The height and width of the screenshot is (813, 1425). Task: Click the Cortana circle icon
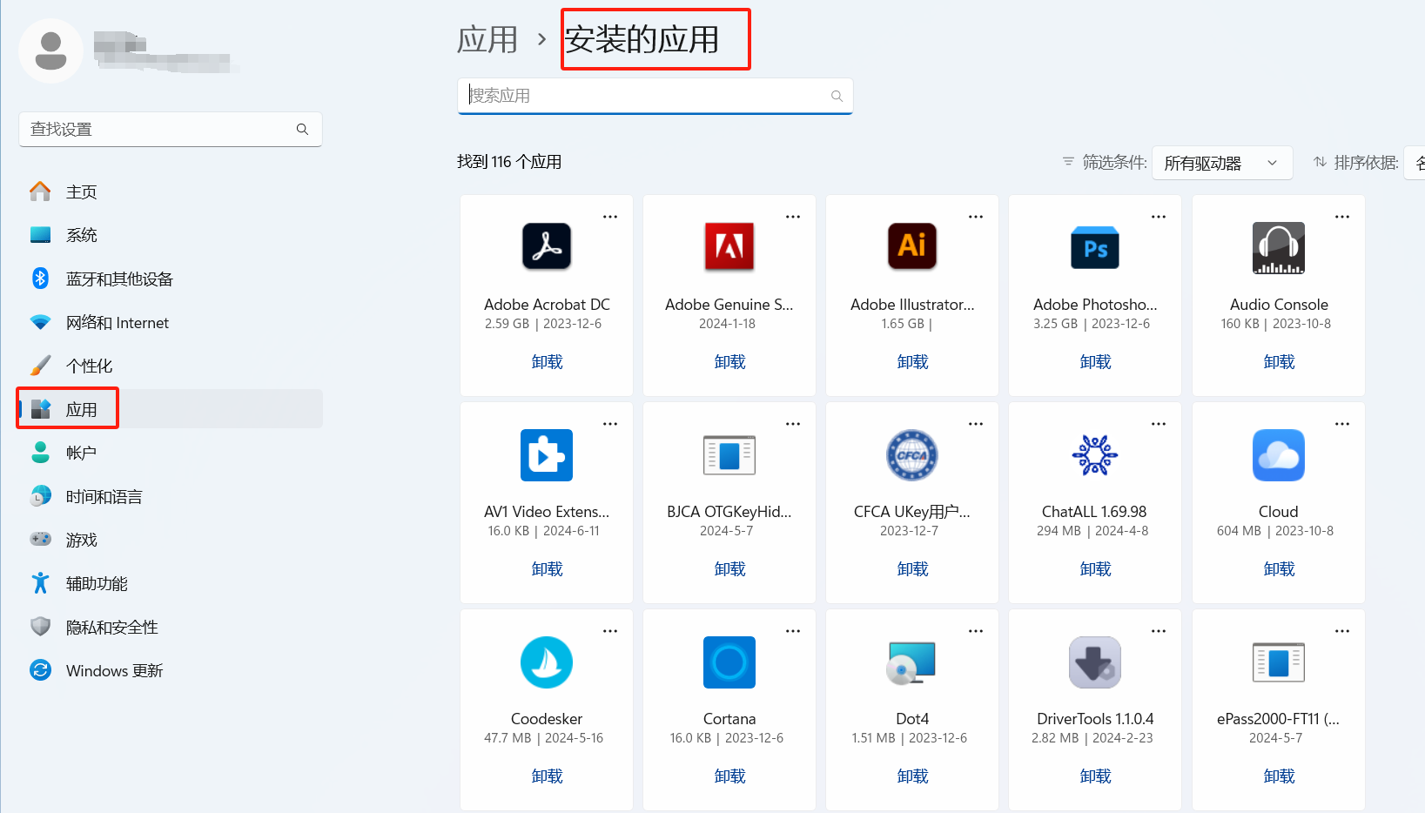(729, 662)
